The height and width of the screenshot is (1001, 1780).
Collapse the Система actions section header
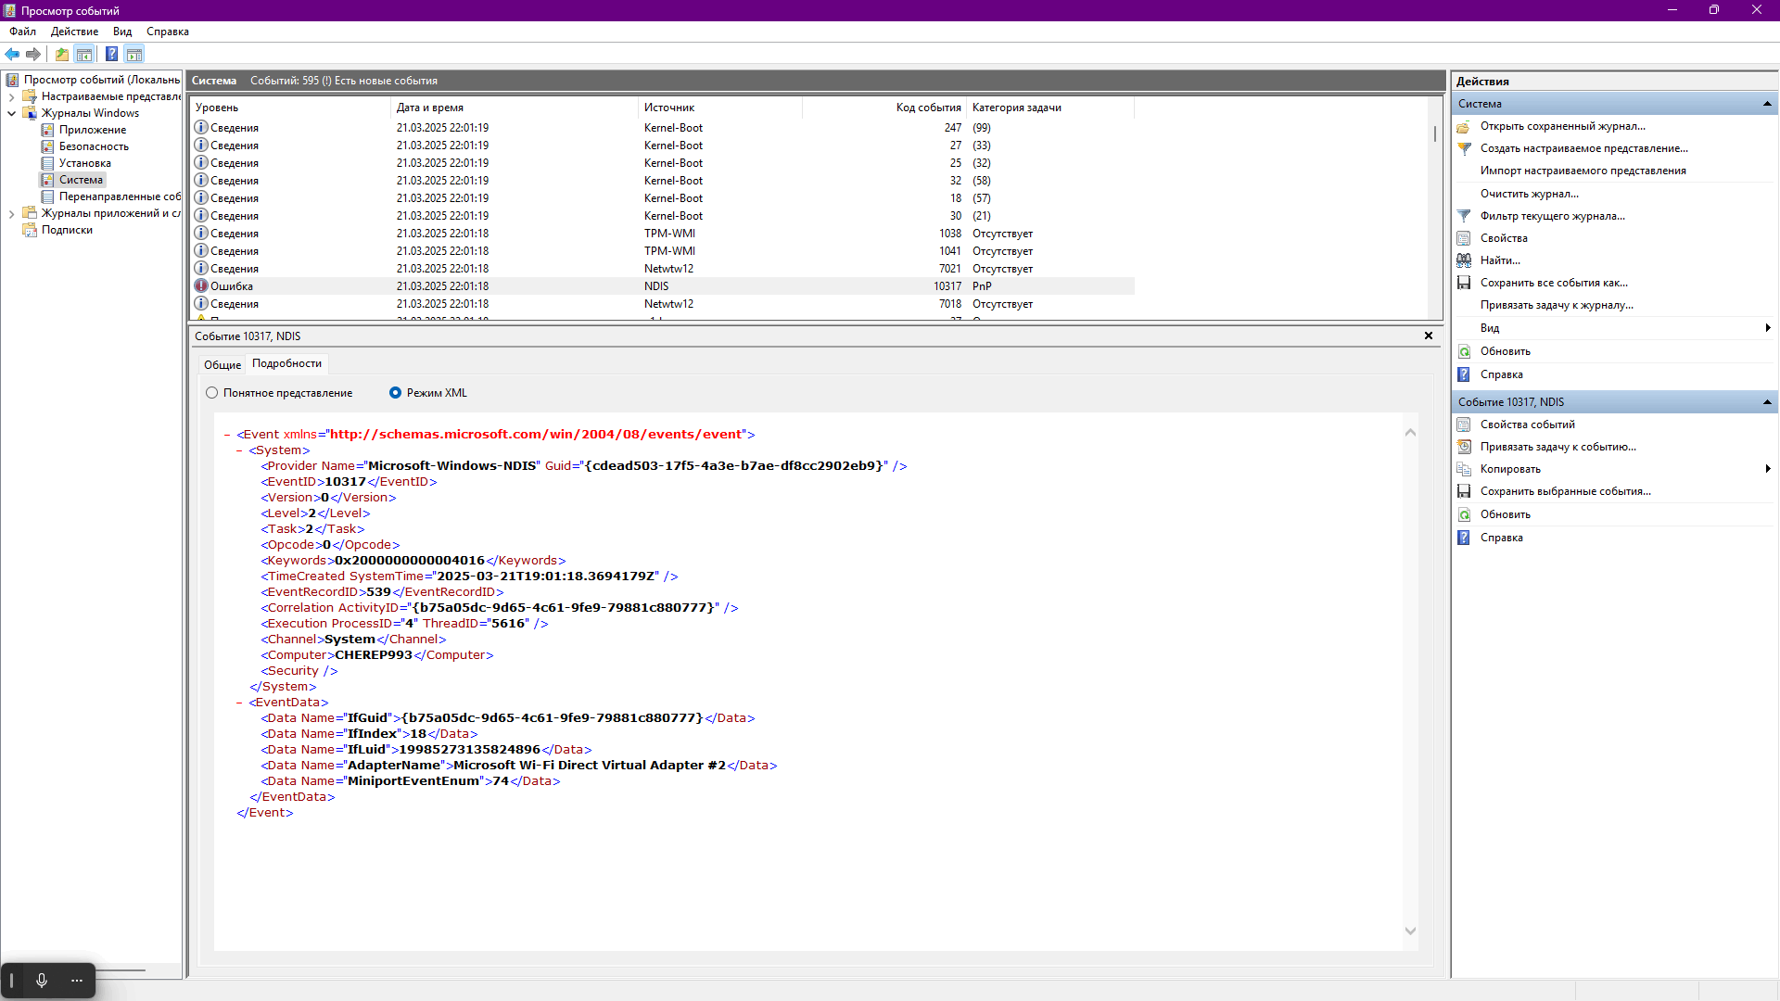pyautogui.click(x=1767, y=104)
